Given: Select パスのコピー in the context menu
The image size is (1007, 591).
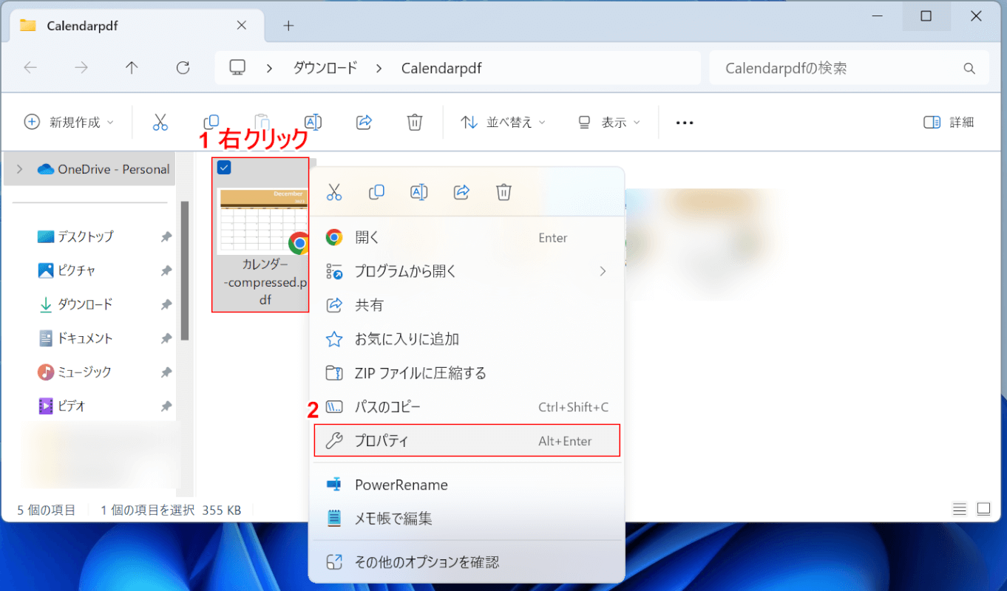Looking at the screenshot, I should click(467, 407).
